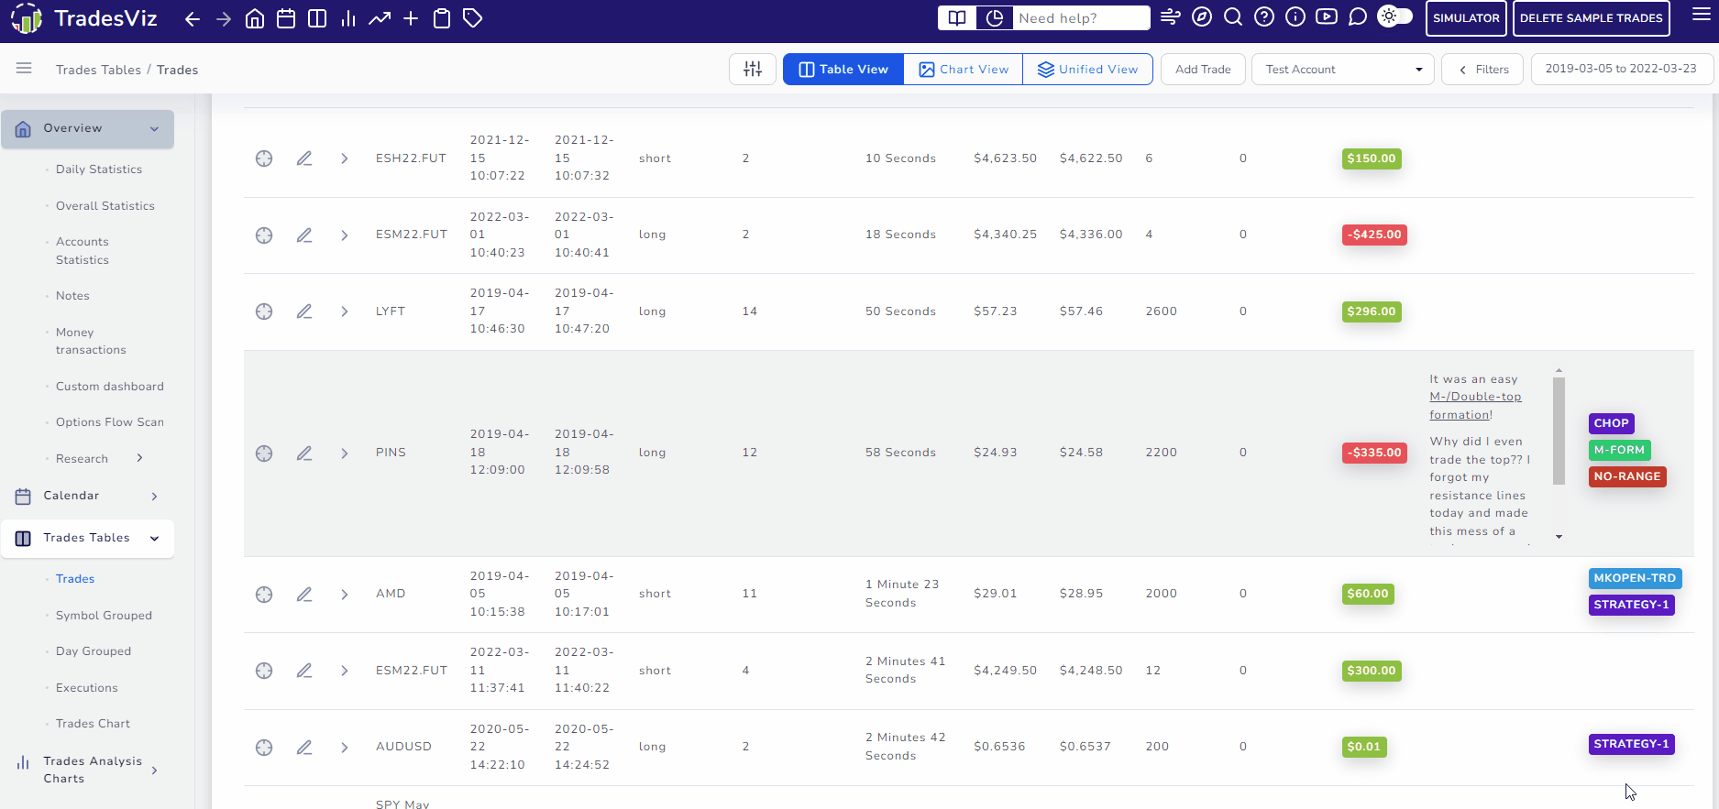Click the open book docs icon
Image resolution: width=1719 pixels, height=809 pixels.
[957, 18]
